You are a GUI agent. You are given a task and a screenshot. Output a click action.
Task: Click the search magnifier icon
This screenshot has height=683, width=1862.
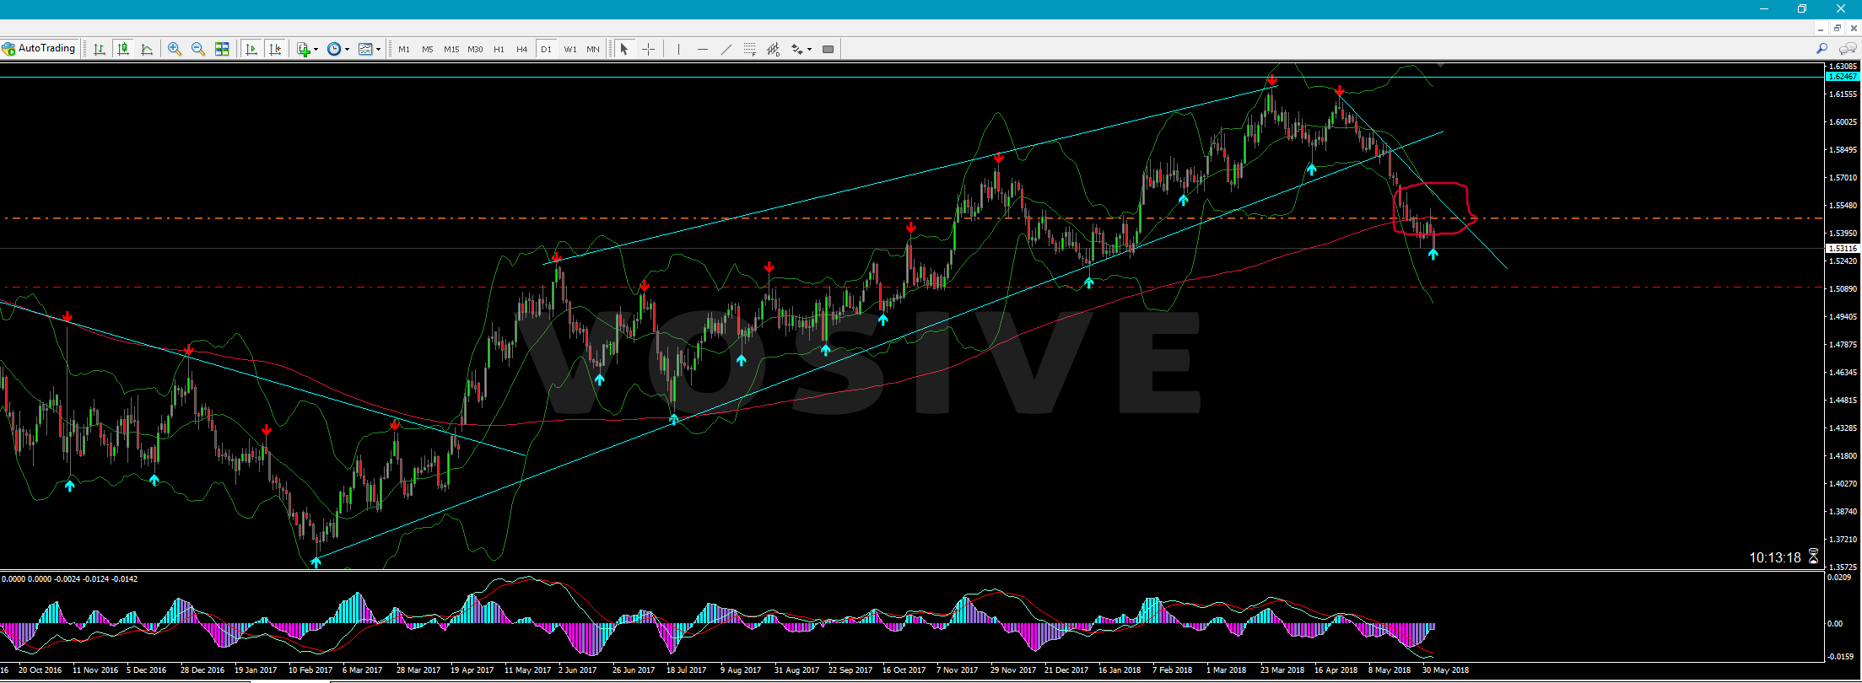1822,49
